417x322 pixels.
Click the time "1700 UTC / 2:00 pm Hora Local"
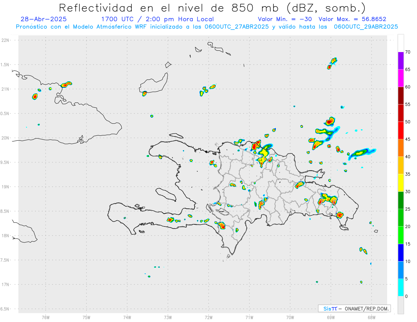click(x=157, y=19)
